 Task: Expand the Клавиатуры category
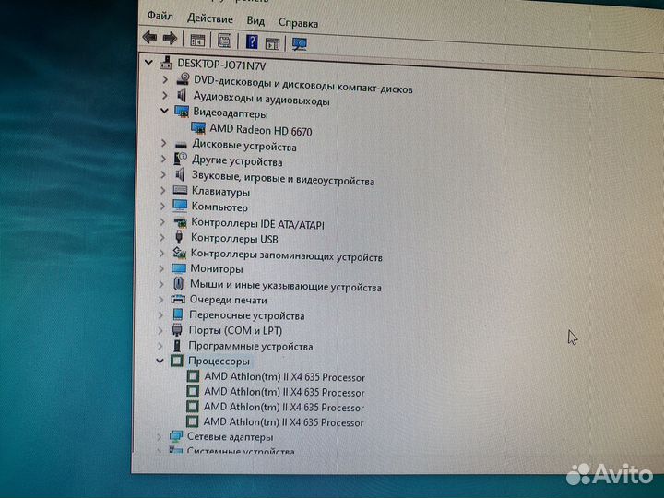[x=163, y=190]
